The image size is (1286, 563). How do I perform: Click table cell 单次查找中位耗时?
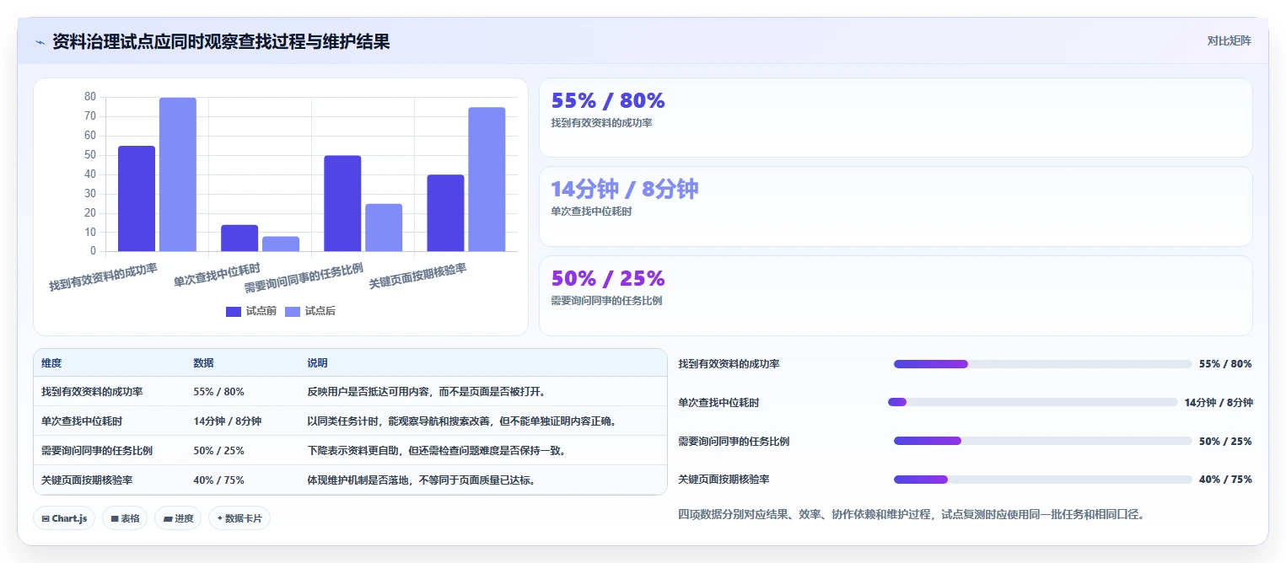82,421
